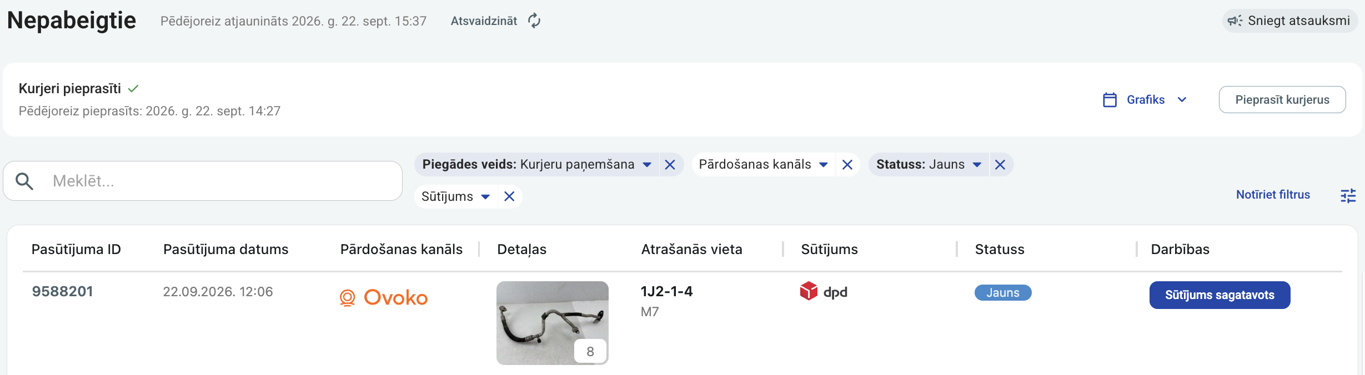Open the Sūtījums filter dropdown
This screenshot has height=375, width=1365.
485,197
